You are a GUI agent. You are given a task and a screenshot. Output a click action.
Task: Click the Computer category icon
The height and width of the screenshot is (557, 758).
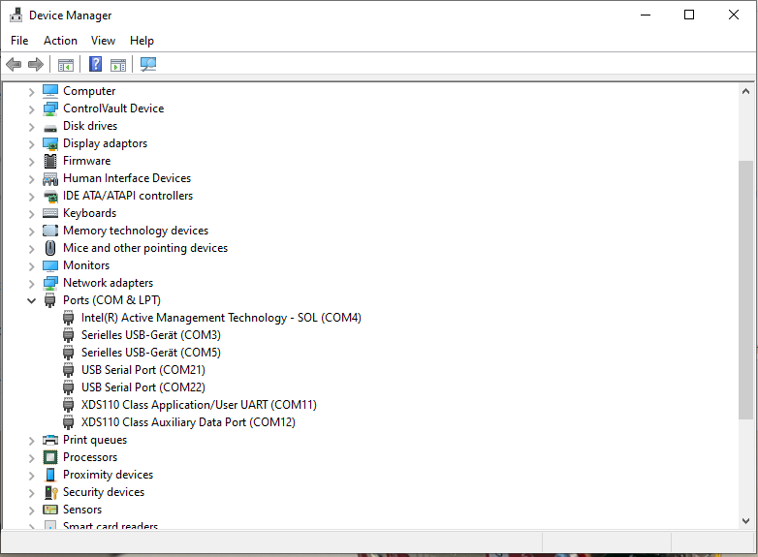coord(50,91)
